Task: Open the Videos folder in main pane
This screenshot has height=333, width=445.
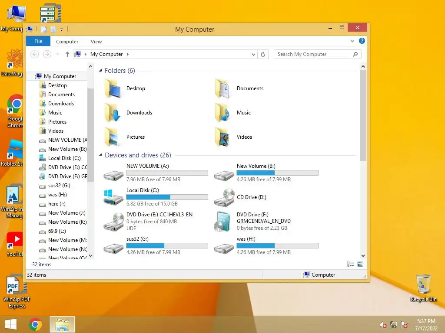Action: click(x=233, y=137)
